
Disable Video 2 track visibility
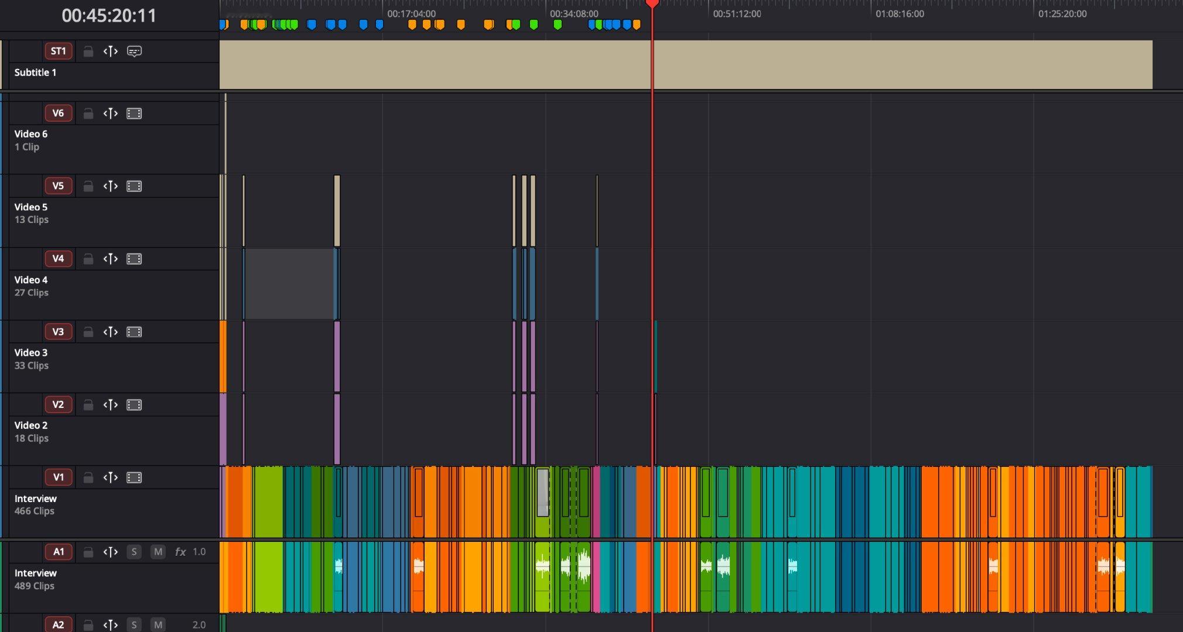point(134,405)
